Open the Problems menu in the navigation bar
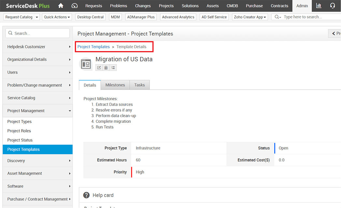Viewport: 341px width, 208px height. tap(118, 6)
